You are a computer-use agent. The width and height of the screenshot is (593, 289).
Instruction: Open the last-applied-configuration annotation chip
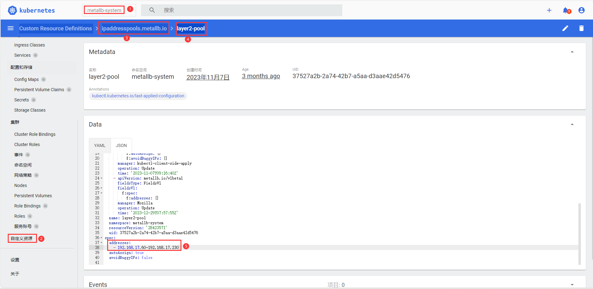[x=138, y=96]
